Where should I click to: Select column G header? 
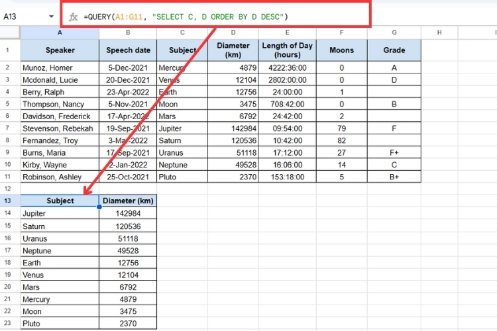pyautogui.click(x=394, y=32)
